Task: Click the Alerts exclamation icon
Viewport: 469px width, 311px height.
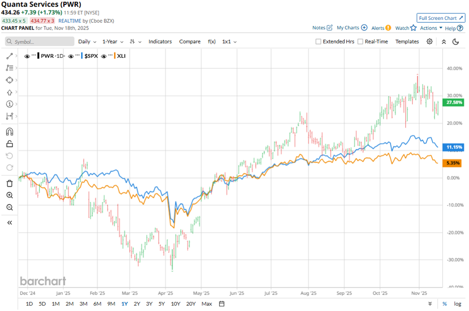Action: point(388,28)
